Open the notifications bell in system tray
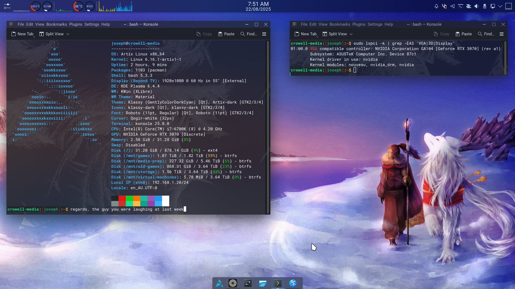This screenshot has height=289, width=515. pos(436,6)
